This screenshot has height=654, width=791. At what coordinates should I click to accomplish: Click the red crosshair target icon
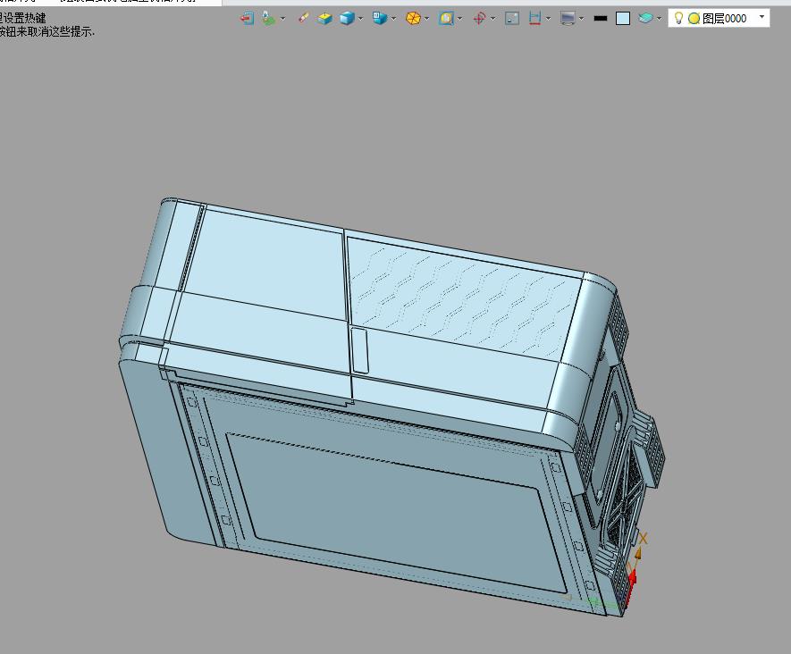tap(479, 18)
